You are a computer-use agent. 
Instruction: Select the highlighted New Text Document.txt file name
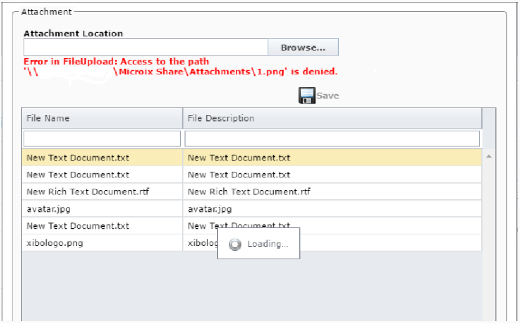pos(78,158)
